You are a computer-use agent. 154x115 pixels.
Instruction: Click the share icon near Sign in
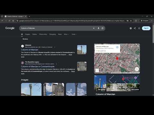click(135, 28)
